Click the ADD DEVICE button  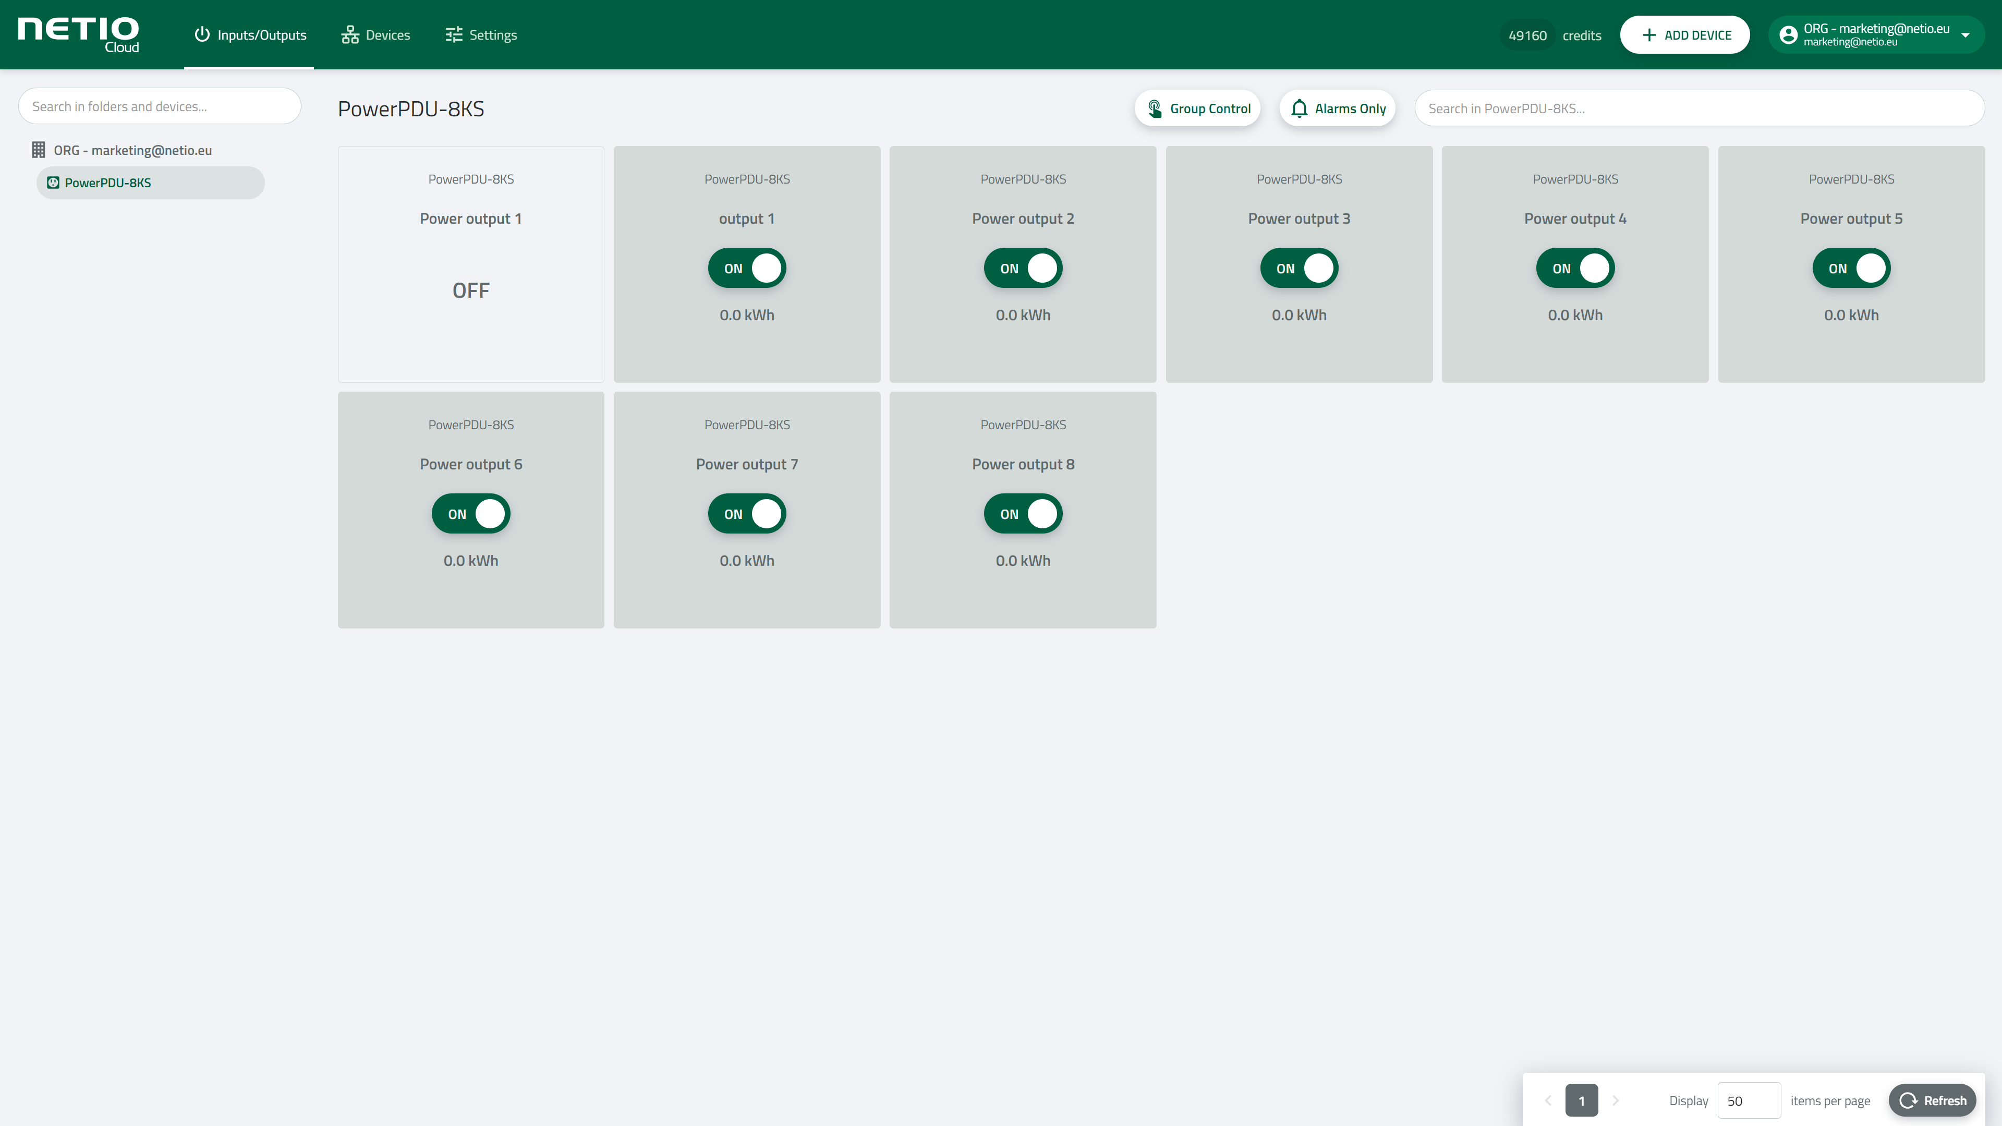pyautogui.click(x=1685, y=35)
